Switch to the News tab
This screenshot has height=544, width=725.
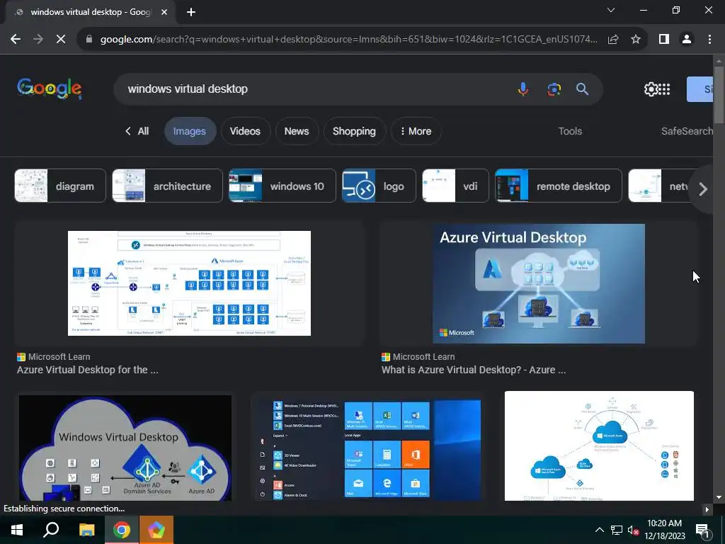(x=297, y=131)
